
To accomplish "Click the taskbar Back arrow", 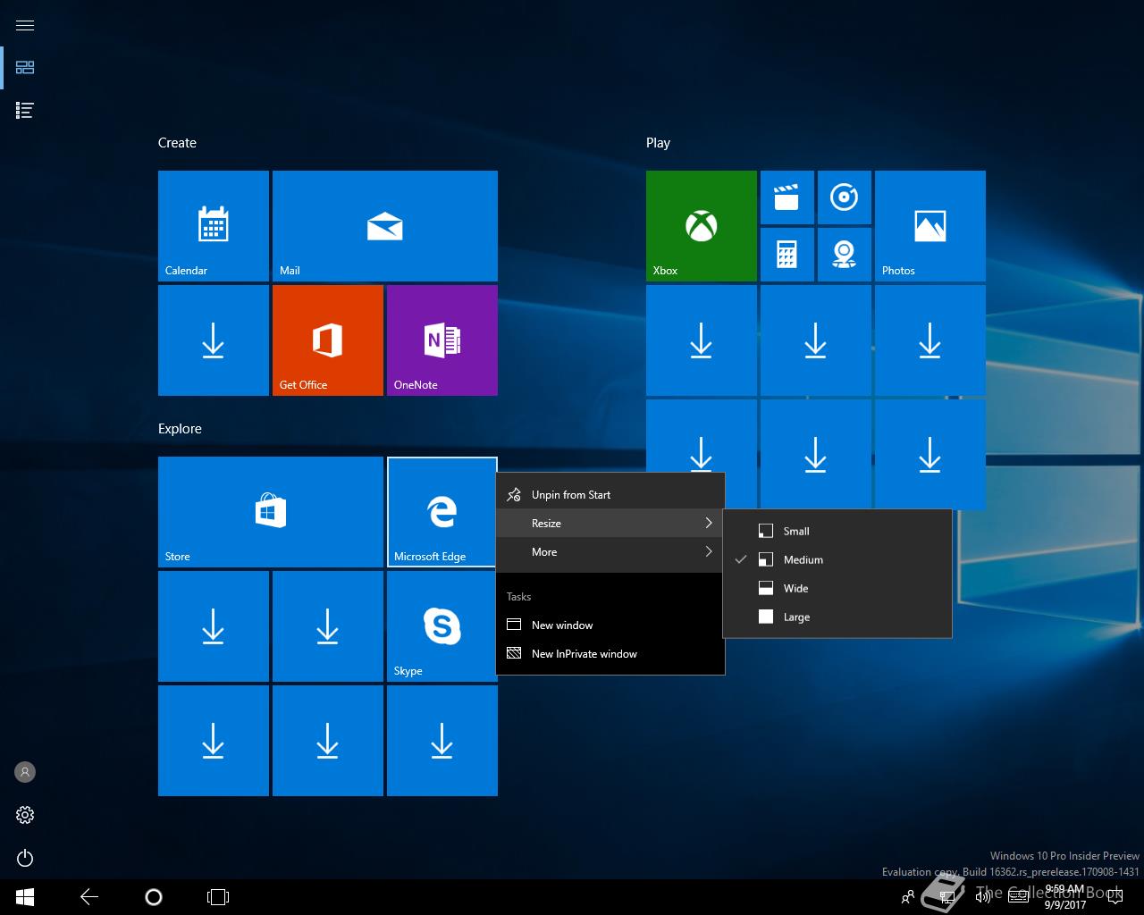I will tap(89, 897).
